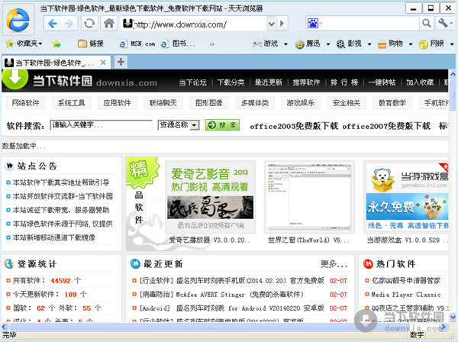Open the Media Player Classic hot software link
The image size is (458, 342).
point(406,295)
